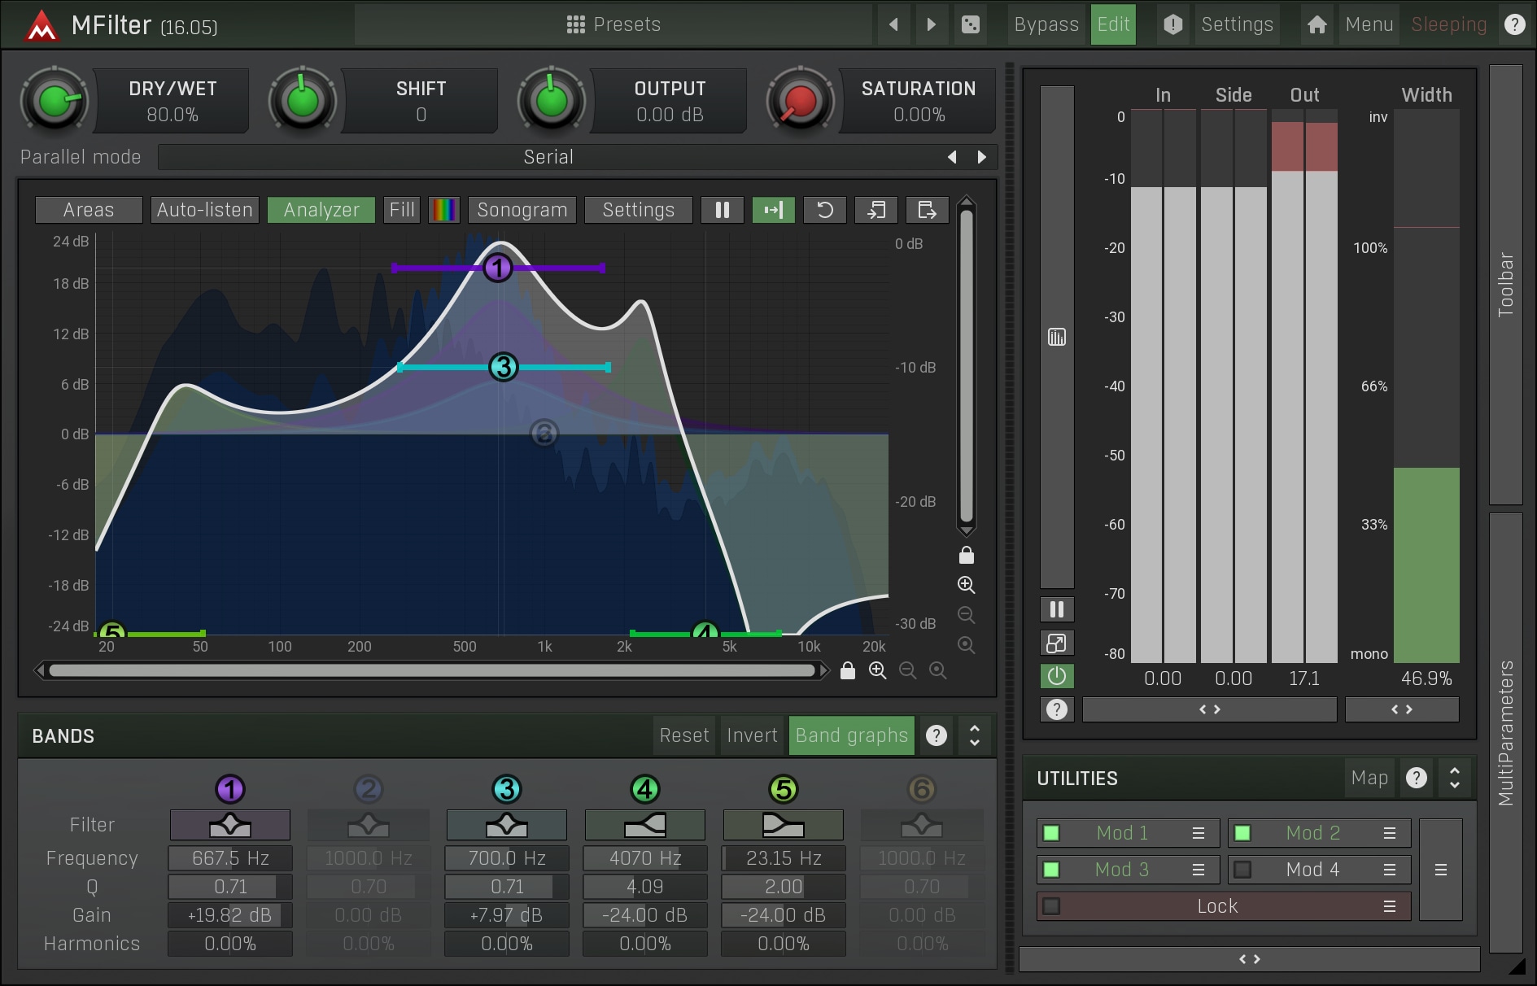Toggle the Band graphs button
Image resolution: width=1537 pixels, height=986 pixels.
point(852,735)
